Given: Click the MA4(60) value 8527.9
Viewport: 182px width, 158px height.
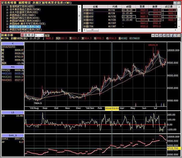Looking at the screenshot, I should click(x=19, y=80).
